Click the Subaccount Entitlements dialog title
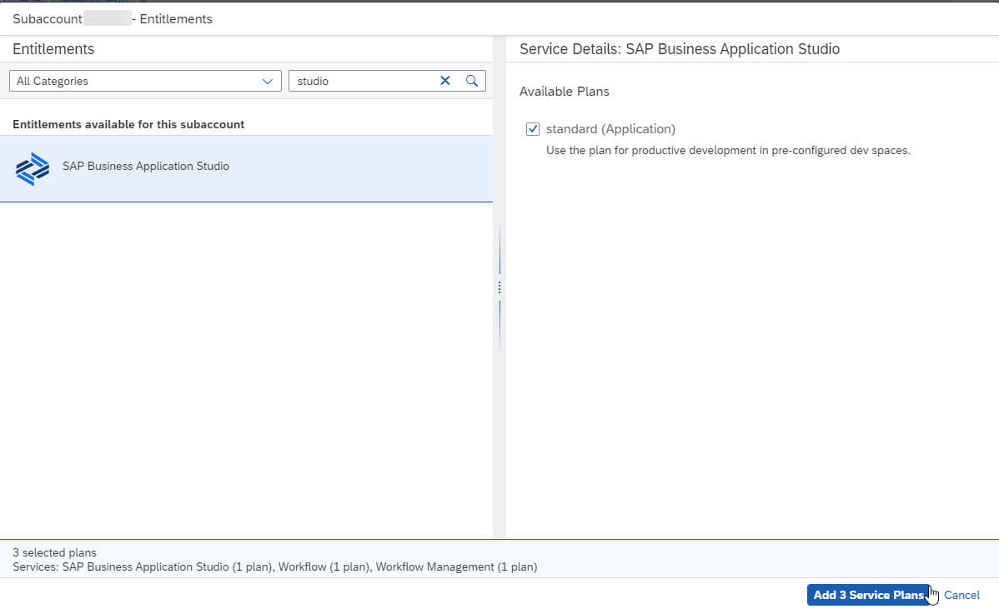 [x=113, y=18]
